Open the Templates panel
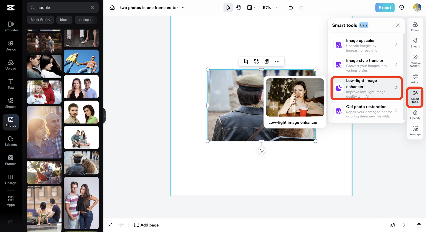The height and width of the screenshot is (232, 426). [11, 26]
